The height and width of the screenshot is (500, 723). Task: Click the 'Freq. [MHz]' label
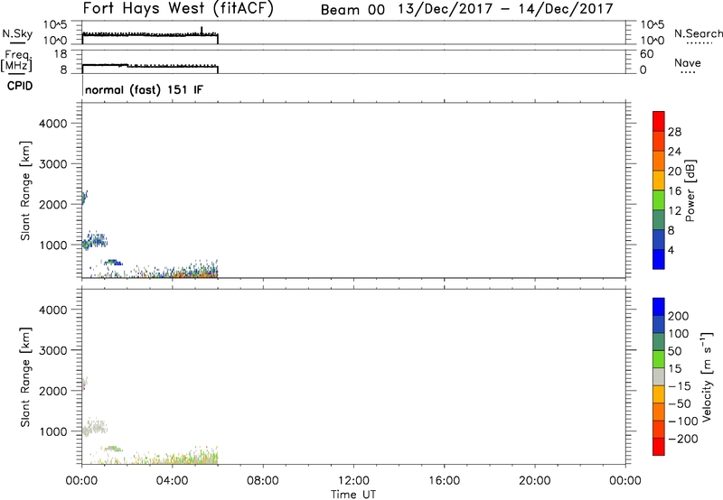(16, 60)
